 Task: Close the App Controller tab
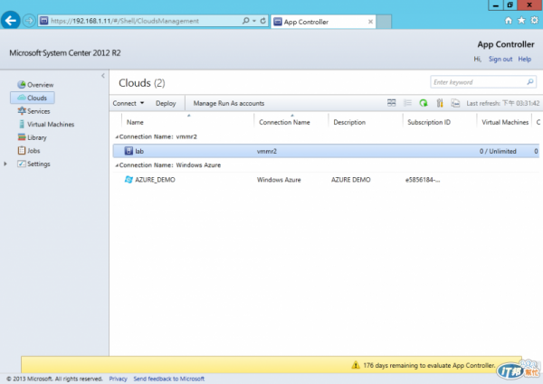tap(370, 22)
